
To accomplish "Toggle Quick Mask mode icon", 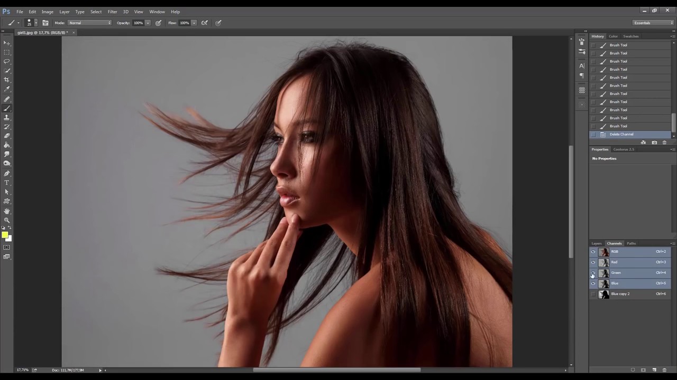I will click(x=7, y=247).
